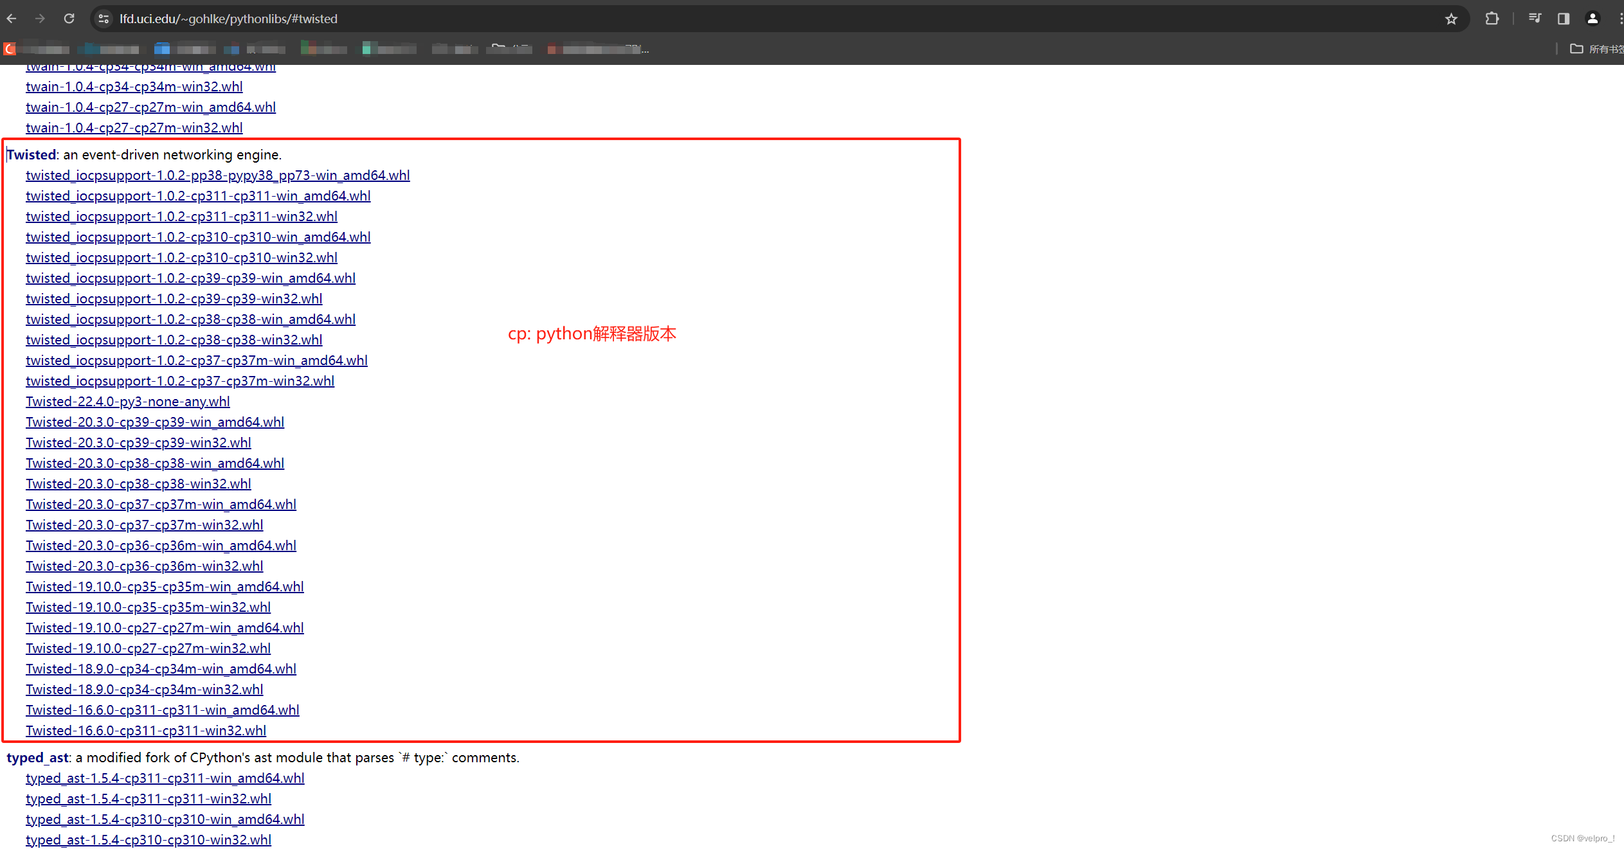1624x849 pixels.
Task: Open Twisted-19.10.0-cp27-cp27m-win_amd64.whl link
Action: point(165,627)
